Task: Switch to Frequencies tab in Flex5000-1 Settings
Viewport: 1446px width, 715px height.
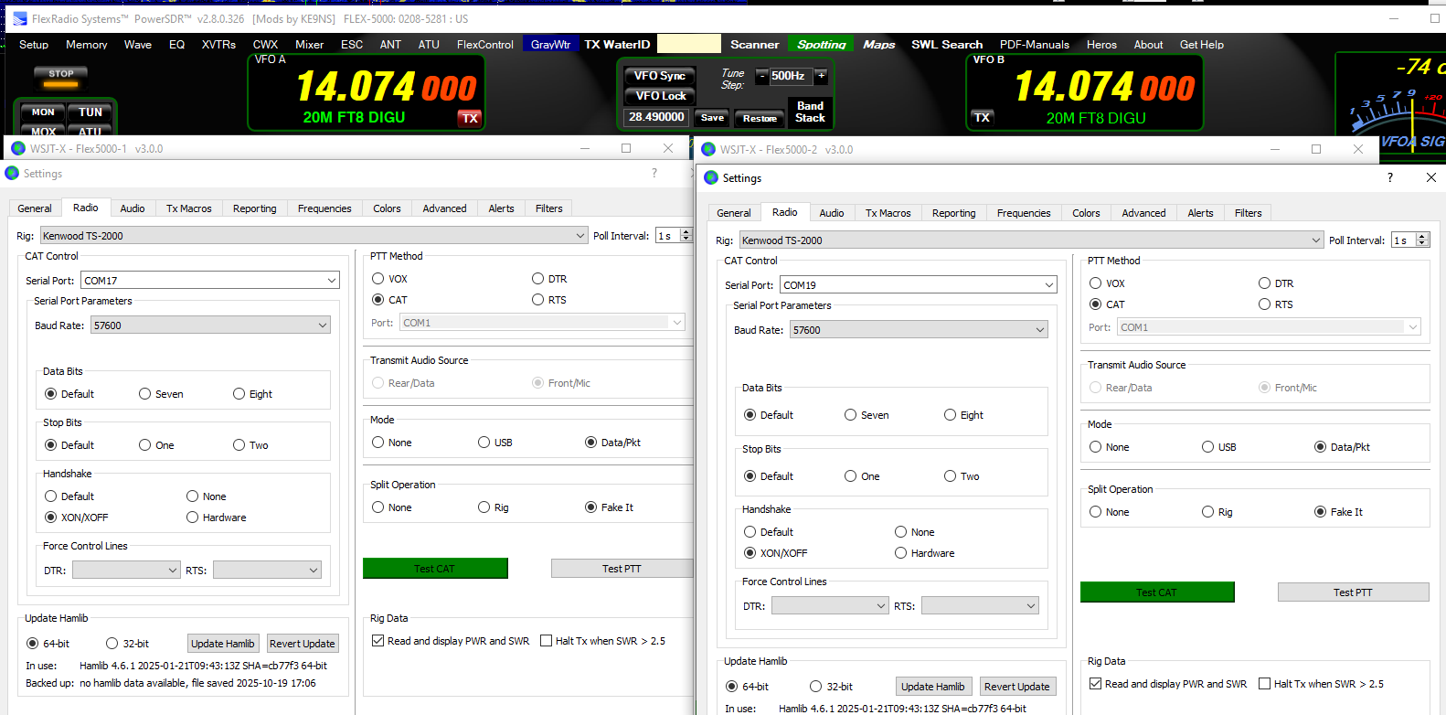Action: 324,208
